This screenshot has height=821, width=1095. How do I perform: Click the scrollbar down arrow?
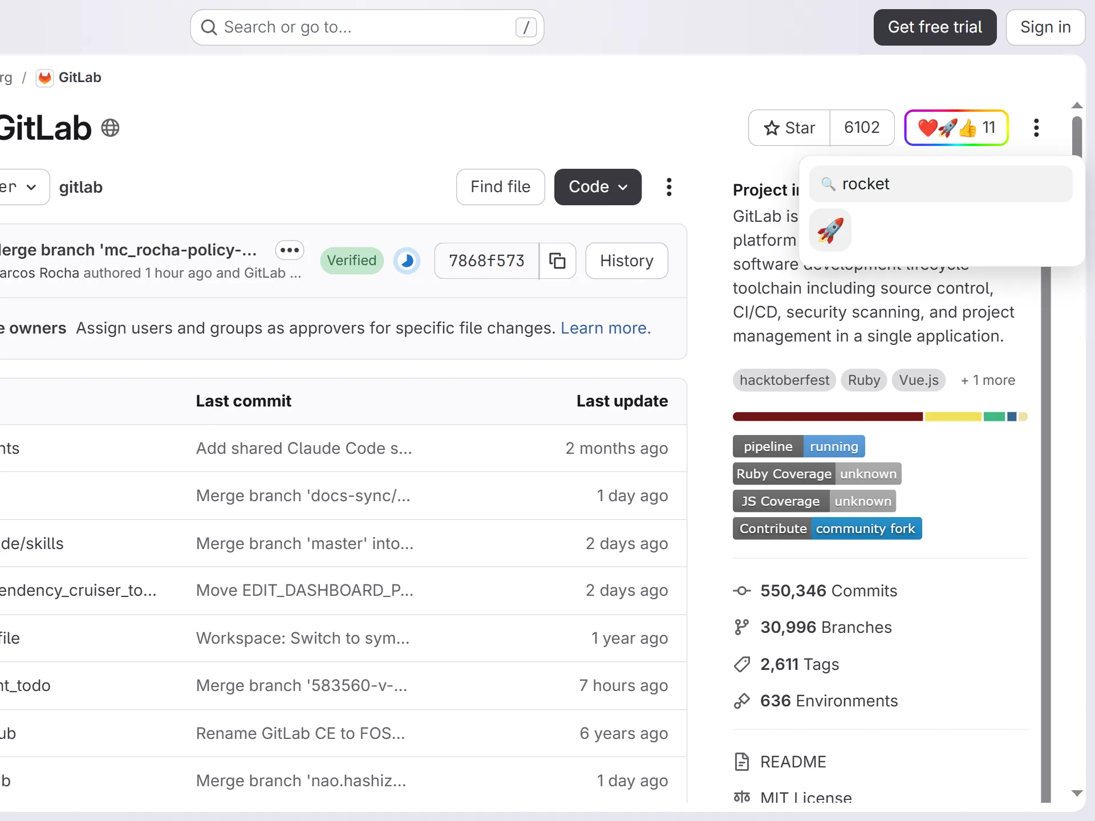[x=1077, y=793]
